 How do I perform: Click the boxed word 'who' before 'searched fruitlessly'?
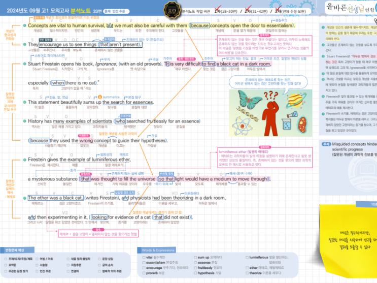click(x=120, y=121)
